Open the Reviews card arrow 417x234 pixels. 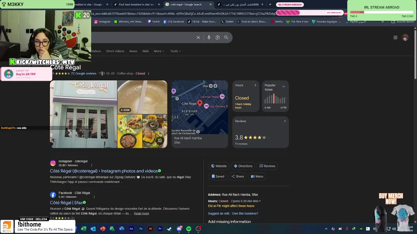click(285, 121)
